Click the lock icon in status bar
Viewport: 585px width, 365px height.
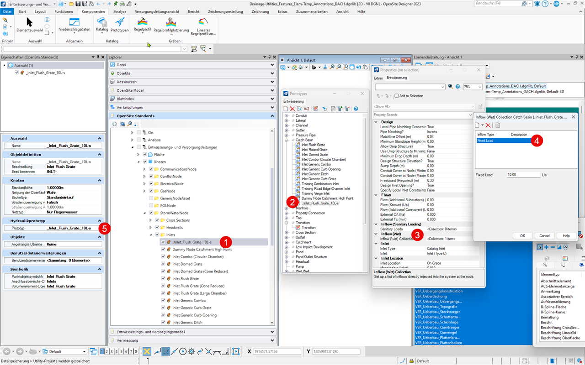click(x=413, y=361)
